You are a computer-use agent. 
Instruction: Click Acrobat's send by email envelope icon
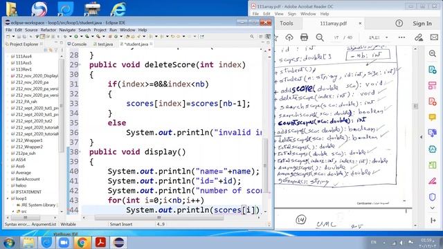pyautogui.click(x=434, y=37)
